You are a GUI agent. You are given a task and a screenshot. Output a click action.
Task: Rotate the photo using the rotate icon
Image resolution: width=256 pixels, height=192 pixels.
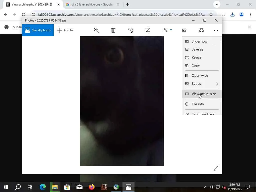130,30
